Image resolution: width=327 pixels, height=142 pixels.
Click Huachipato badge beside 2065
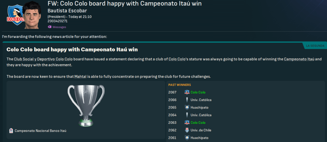pos(187,108)
